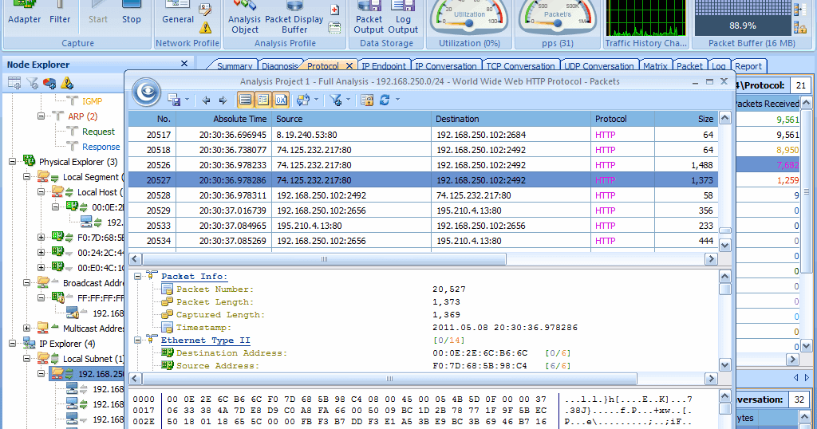This screenshot has height=429, width=817.
Task: Close the Node Explorer panel
Action: [x=184, y=64]
